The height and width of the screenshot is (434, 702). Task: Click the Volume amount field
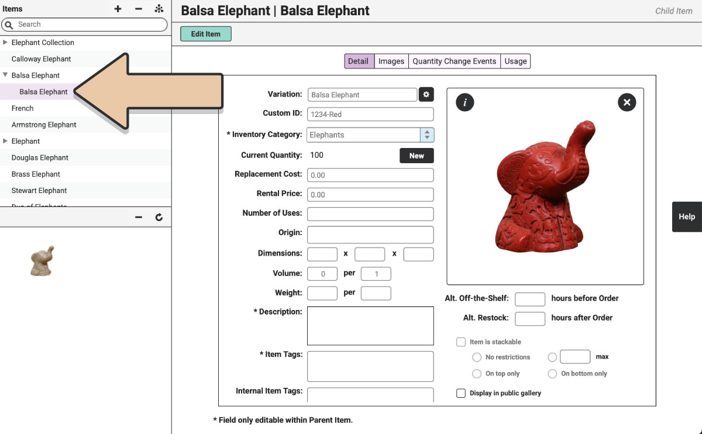[322, 274]
